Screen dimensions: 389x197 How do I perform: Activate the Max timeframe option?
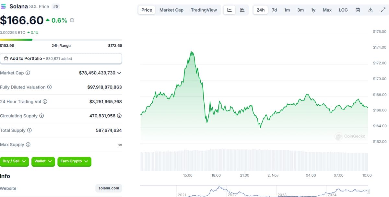coord(327,10)
